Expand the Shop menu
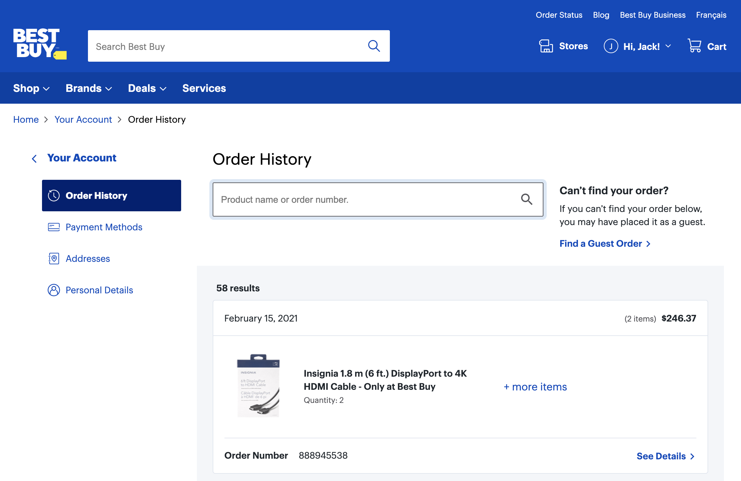 point(31,88)
